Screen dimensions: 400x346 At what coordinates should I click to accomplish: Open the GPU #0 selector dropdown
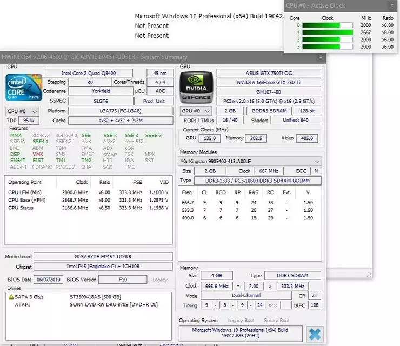(x=196, y=111)
